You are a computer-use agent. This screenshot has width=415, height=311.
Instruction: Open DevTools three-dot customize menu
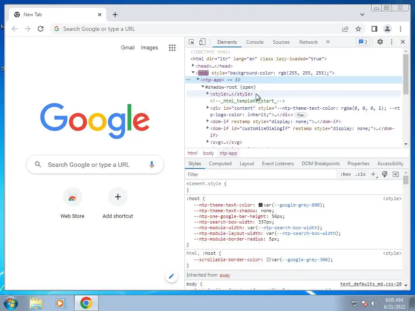(391, 42)
